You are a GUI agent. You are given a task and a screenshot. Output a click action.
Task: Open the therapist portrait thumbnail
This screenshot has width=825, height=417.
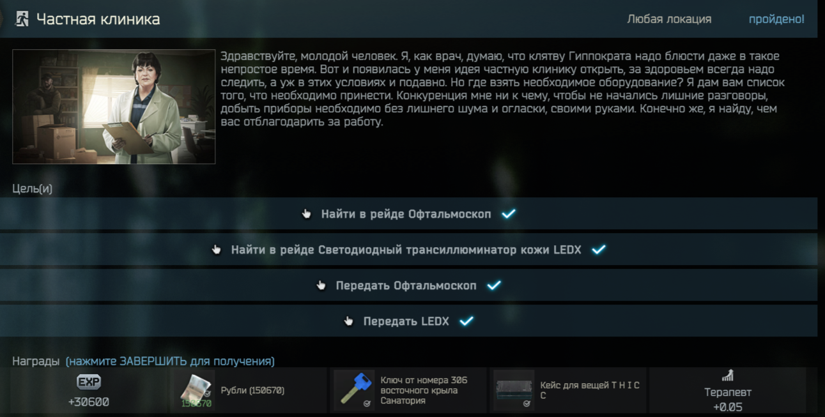pos(114,107)
